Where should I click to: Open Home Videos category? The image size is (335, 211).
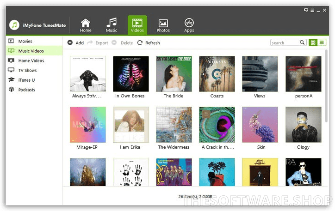31,60
